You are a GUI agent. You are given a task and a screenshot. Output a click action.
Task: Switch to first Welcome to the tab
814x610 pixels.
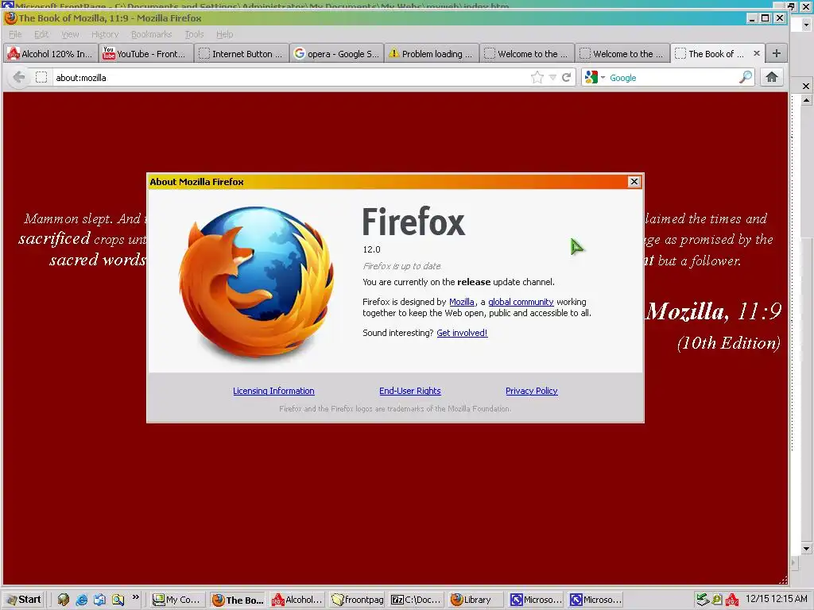click(x=528, y=53)
